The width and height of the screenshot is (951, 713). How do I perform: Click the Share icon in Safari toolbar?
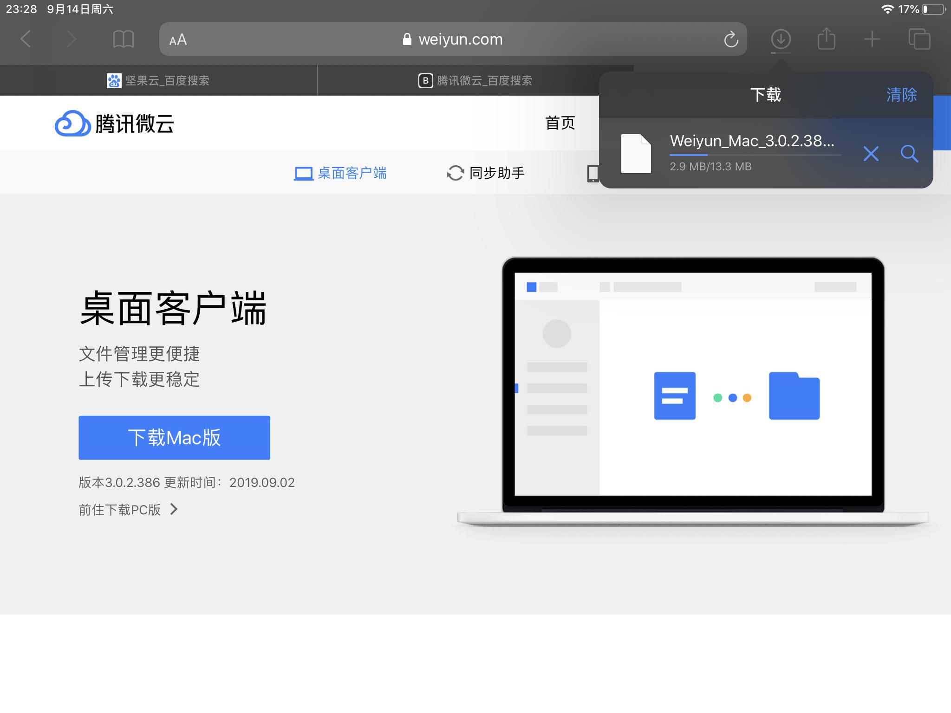tap(827, 39)
